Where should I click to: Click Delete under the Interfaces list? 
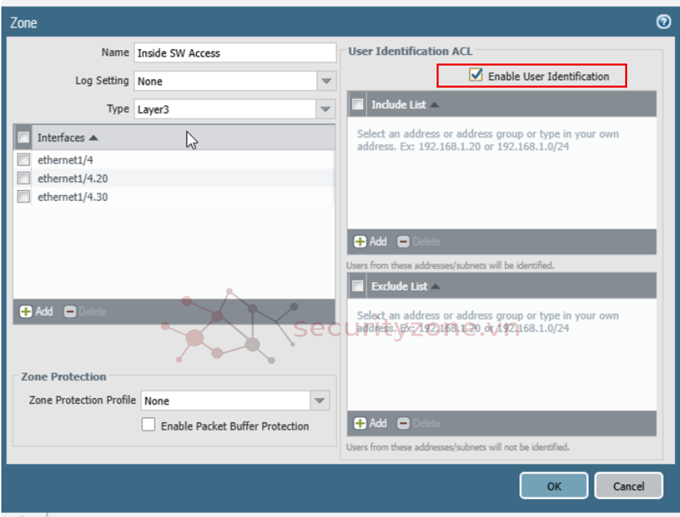(85, 312)
